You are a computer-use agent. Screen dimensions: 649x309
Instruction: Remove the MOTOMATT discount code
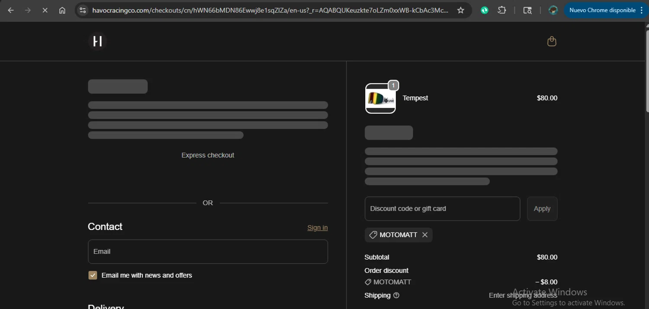click(425, 235)
